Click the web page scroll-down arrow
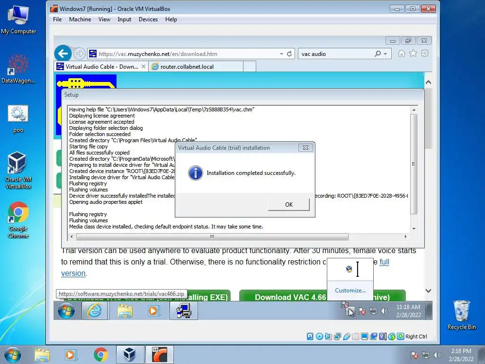Viewport: 485px width, 364px height. click(428, 291)
